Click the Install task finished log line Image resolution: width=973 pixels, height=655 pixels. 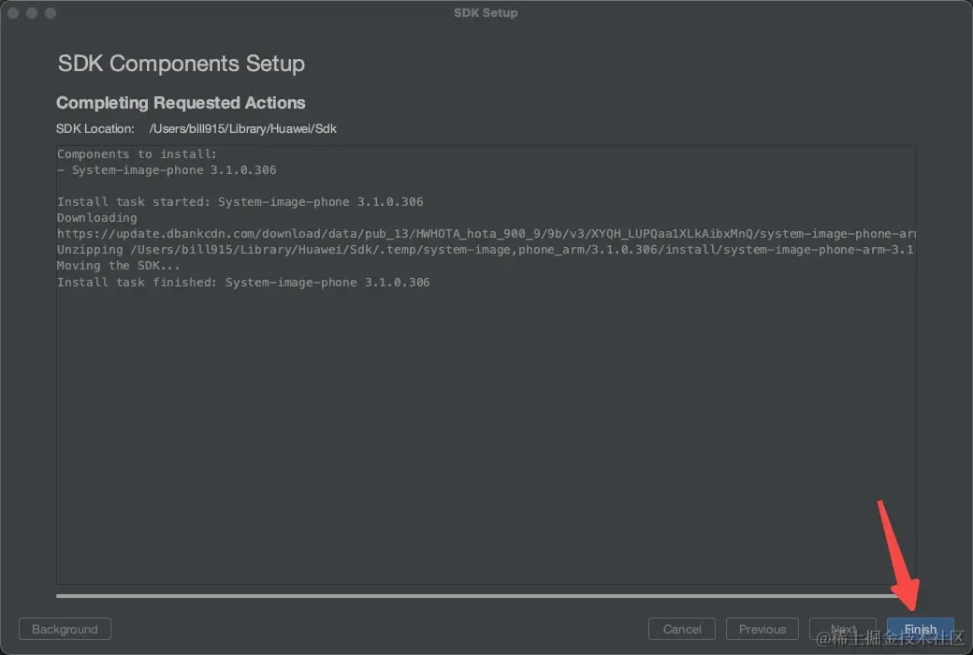pyautogui.click(x=243, y=282)
